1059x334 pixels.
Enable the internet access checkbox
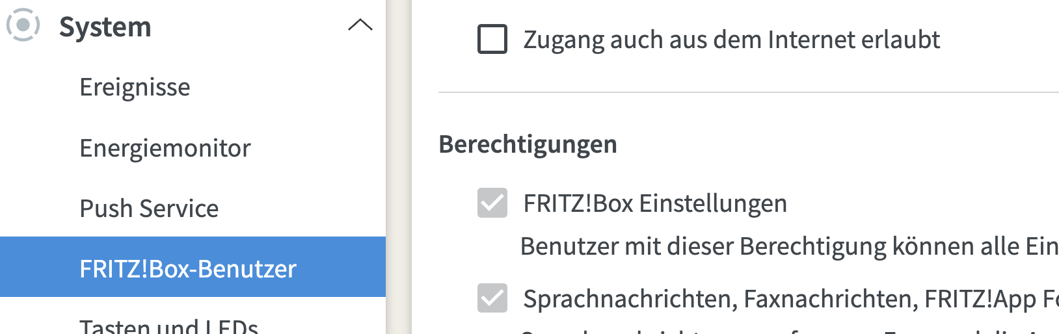point(492,39)
